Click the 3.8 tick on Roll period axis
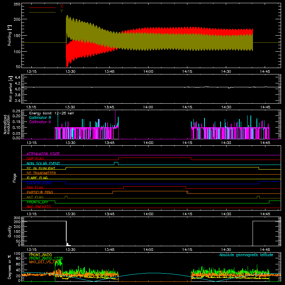Image resolution: width=285 pixels, height=285 pixels. coord(17,95)
